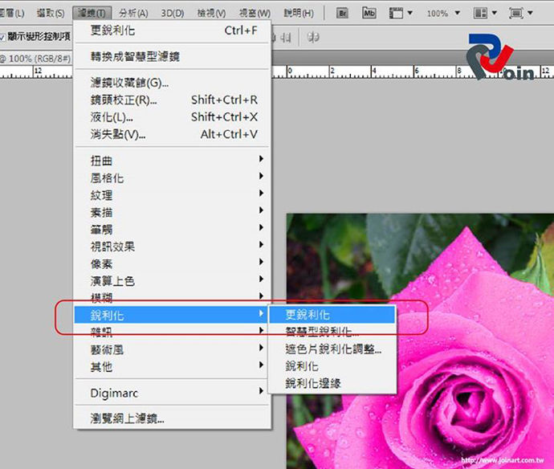The width and height of the screenshot is (554, 469).
Task: Expand the 模糊 submenu
Action: click(x=172, y=298)
